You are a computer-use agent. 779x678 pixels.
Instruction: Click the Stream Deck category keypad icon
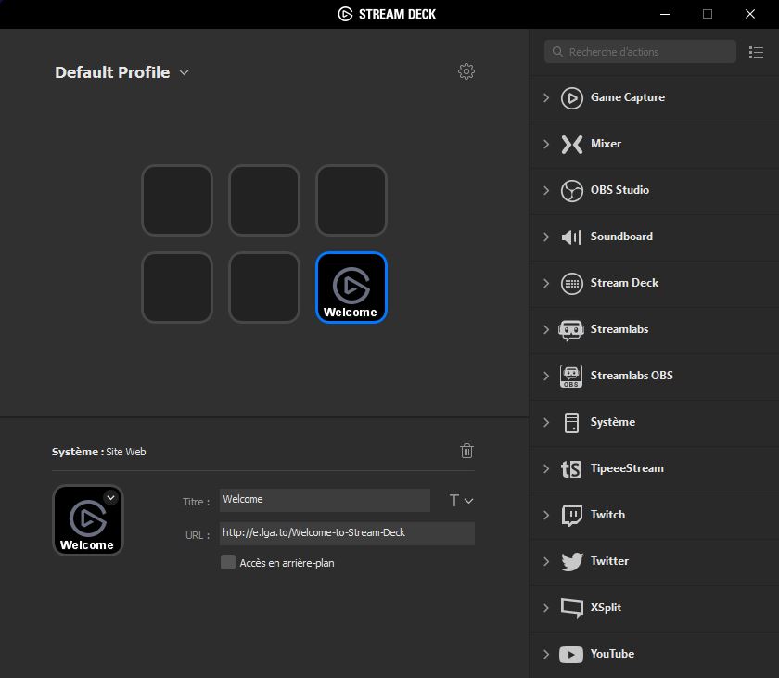pos(572,284)
